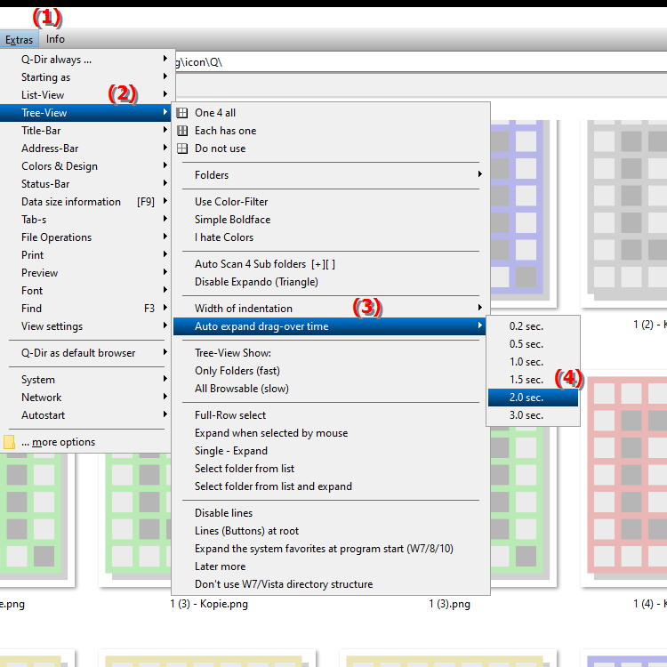Open the Network submenu
This screenshot has width=667, height=667.
click(86, 398)
